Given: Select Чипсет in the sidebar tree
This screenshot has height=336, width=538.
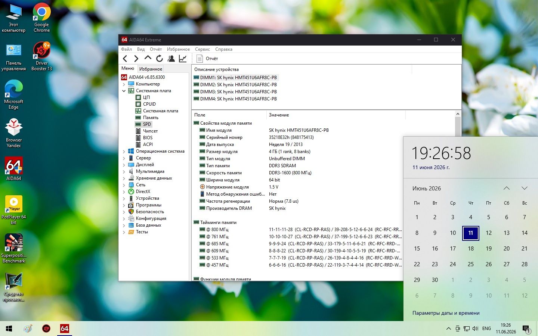Looking at the screenshot, I should click(150, 131).
